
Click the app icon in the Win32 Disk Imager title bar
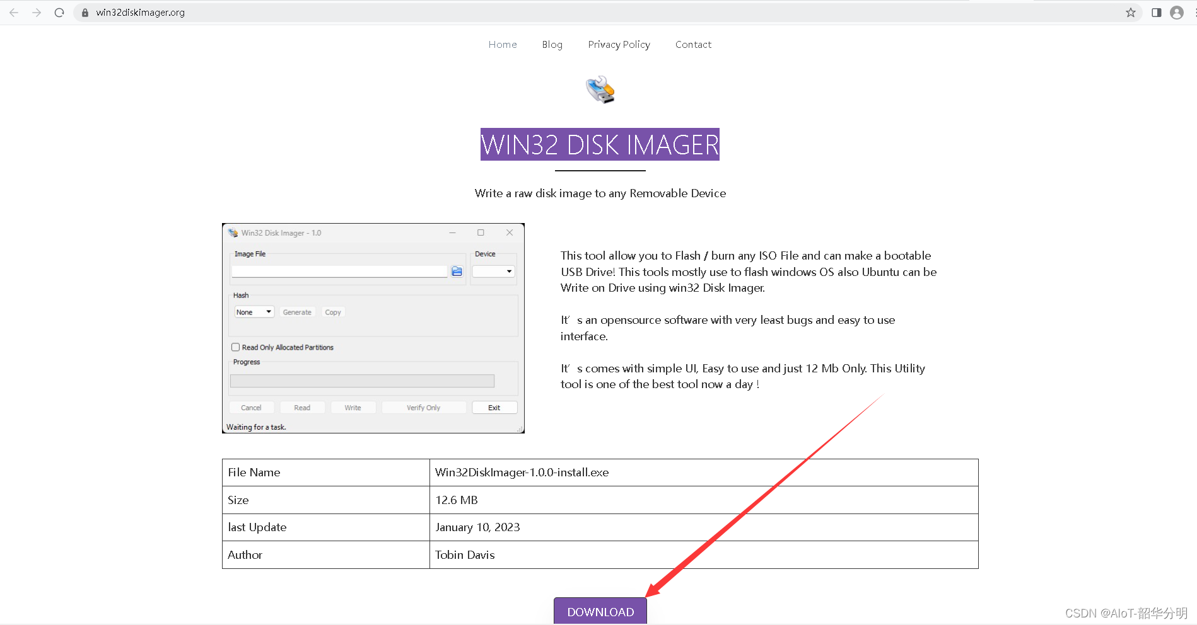coord(233,232)
